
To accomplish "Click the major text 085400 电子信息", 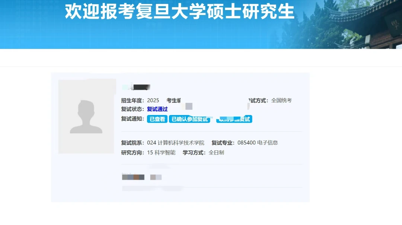I will point(258,143).
